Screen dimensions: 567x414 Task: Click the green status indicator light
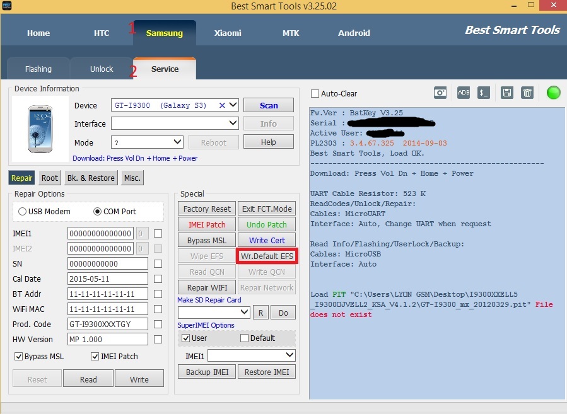[x=553, y=93]
